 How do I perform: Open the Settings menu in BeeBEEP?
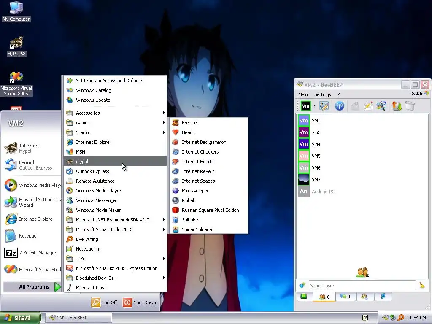tap(323, 94)
